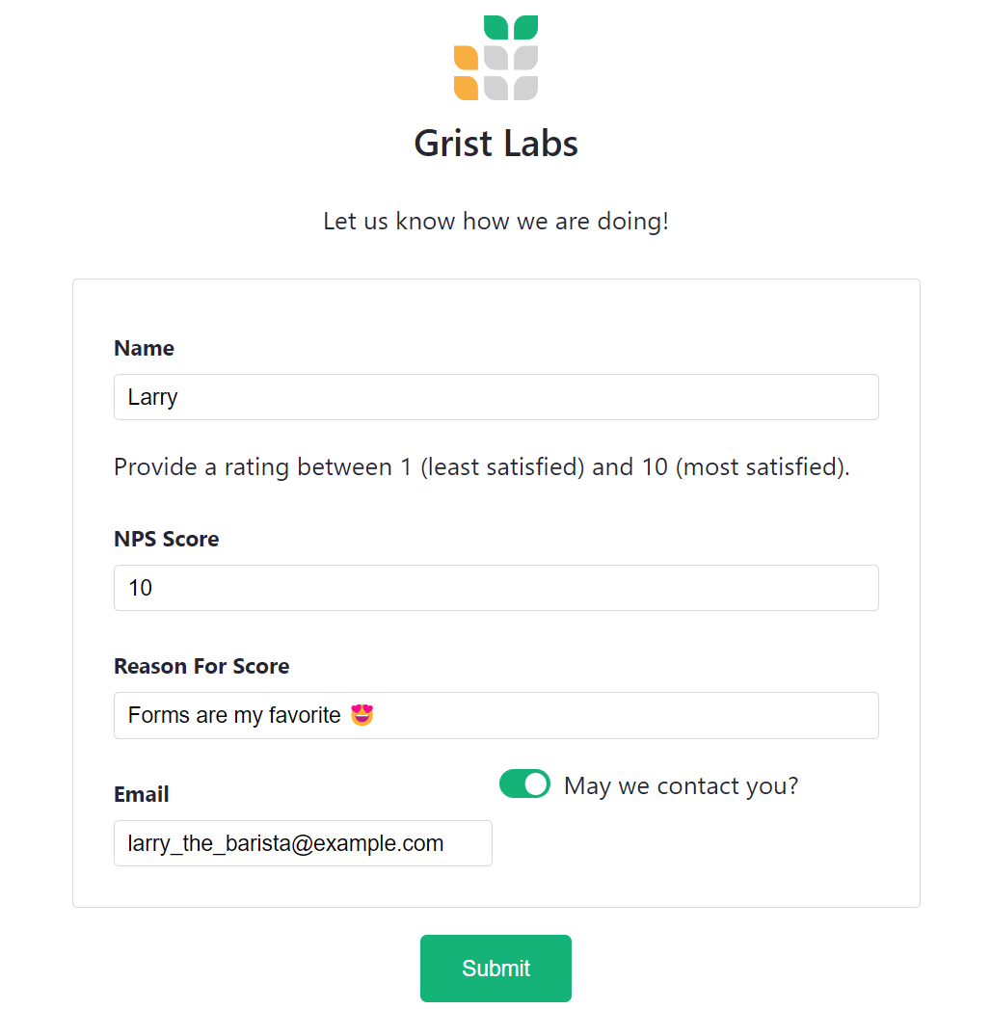Click the top-right green leaf of the logo

525,27
